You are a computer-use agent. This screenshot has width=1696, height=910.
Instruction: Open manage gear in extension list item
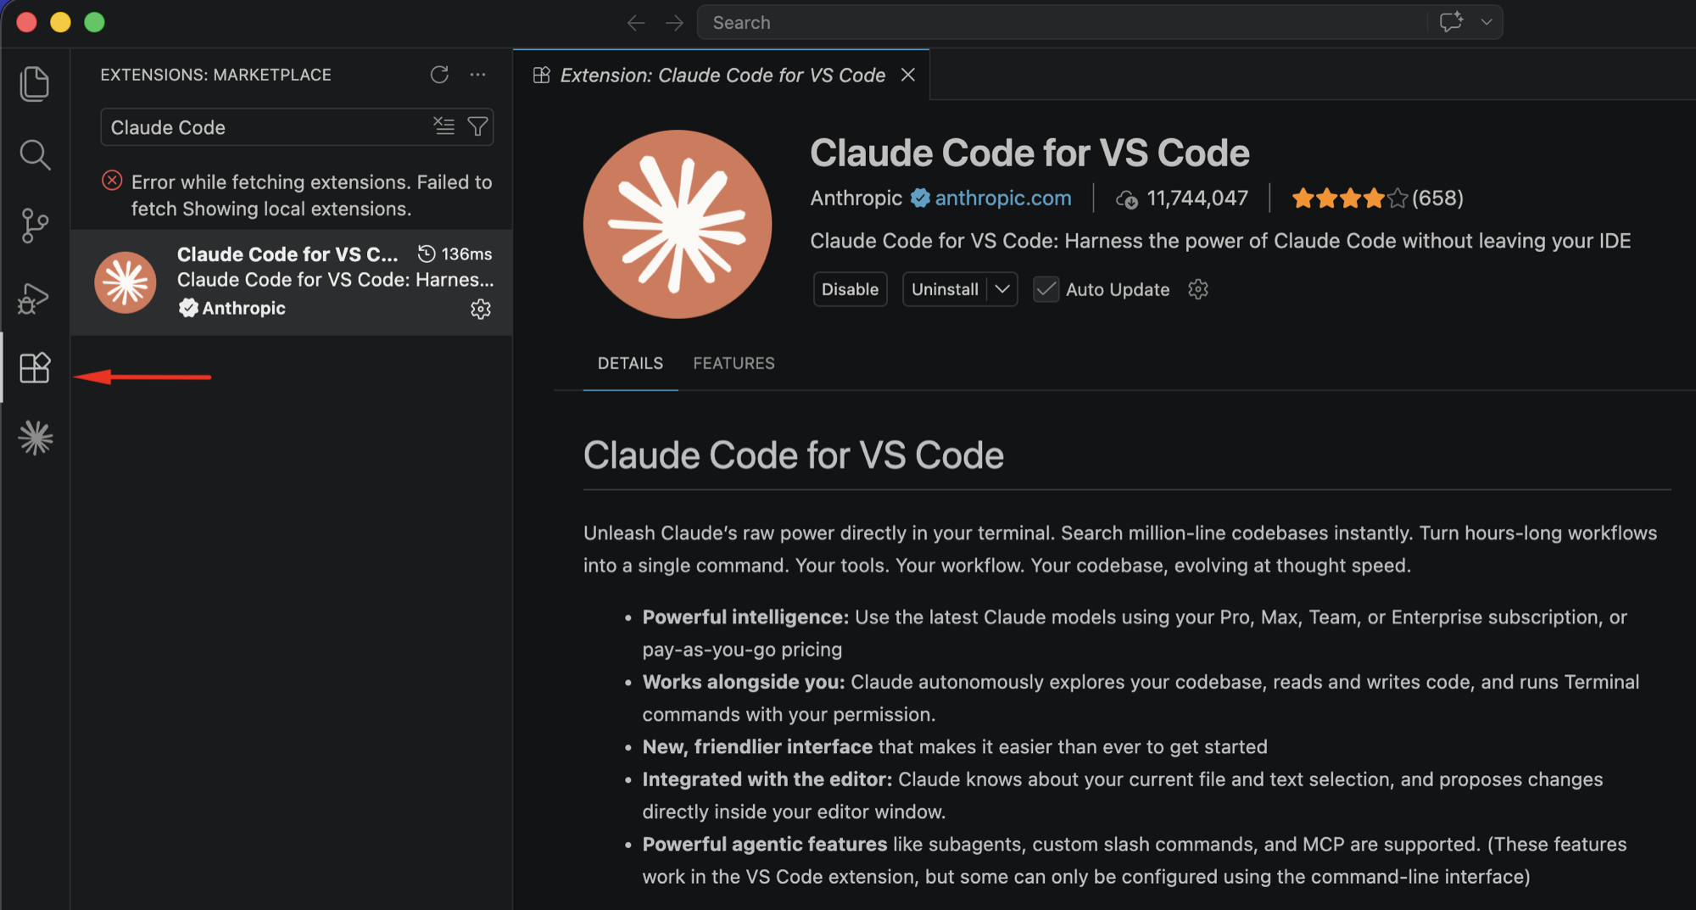481,309
